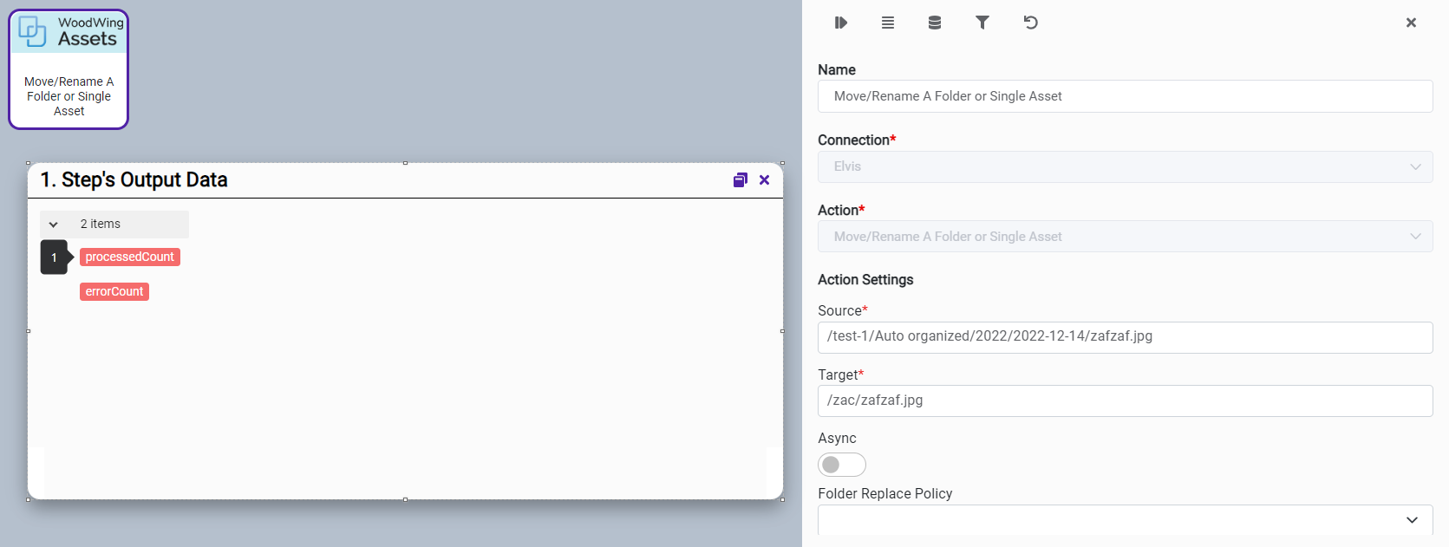Click the run step play icon
Viewport: 1449px width, 547px height.
840,23
